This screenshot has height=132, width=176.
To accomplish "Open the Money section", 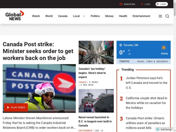I will click(109, 16).
